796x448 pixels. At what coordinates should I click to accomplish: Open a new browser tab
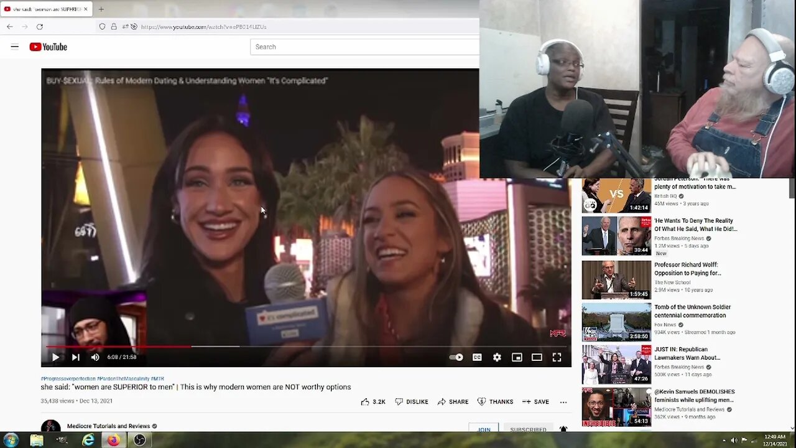101,9
